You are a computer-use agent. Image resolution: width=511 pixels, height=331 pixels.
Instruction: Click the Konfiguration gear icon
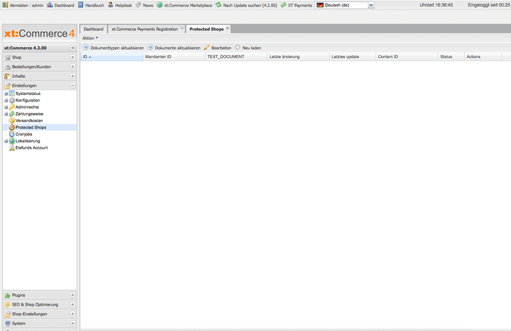[11, 100]
